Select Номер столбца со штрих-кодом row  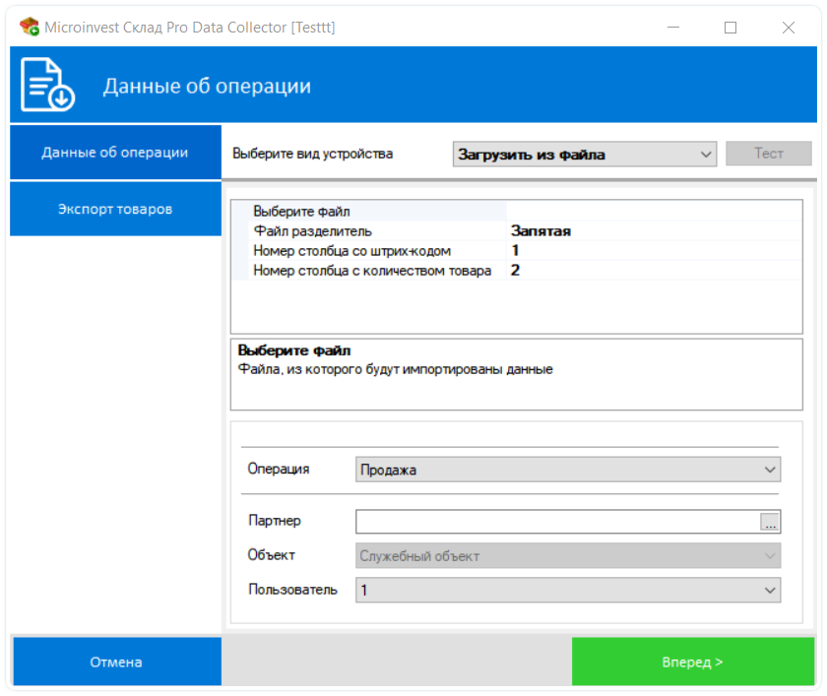point(517,251)
